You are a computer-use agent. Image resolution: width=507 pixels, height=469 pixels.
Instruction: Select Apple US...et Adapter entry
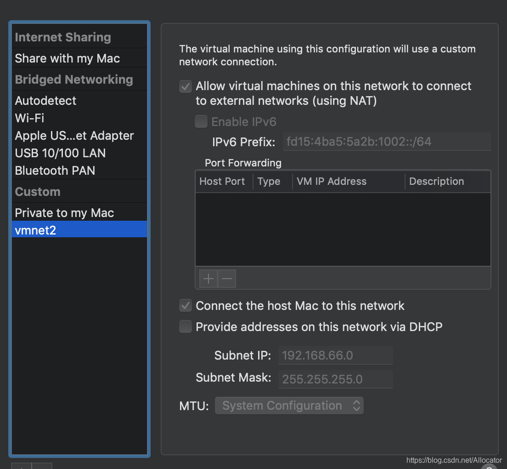tap(79, 136)
